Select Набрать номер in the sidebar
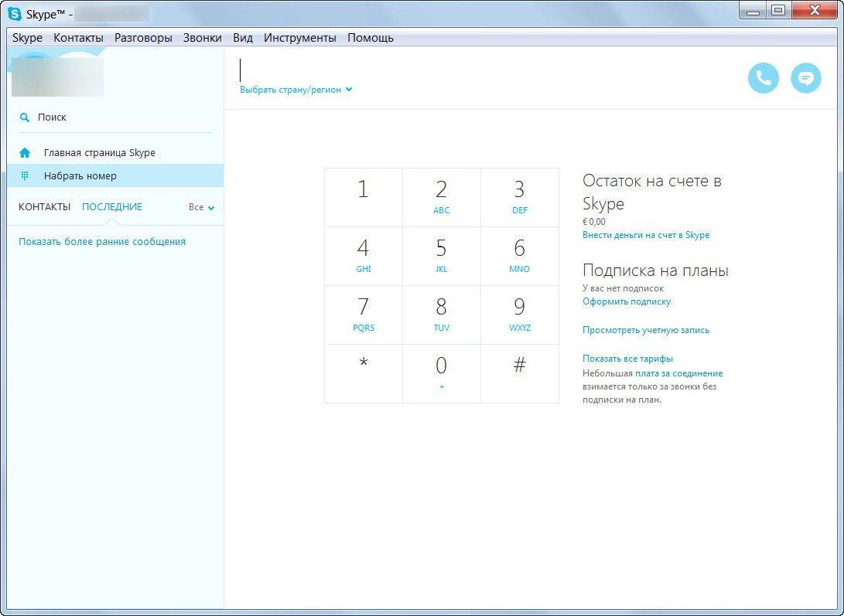The image size is (844, 616). [x=115, y=175]
